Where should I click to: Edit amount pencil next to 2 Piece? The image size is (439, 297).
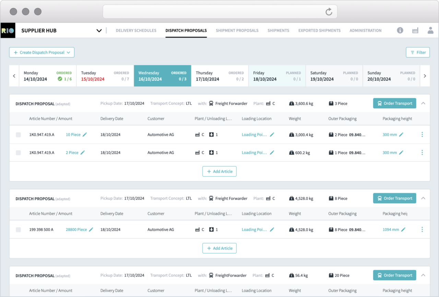point(83,153)
